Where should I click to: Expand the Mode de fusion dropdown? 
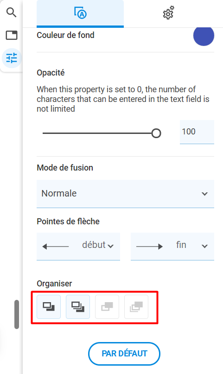coord(125,194)
